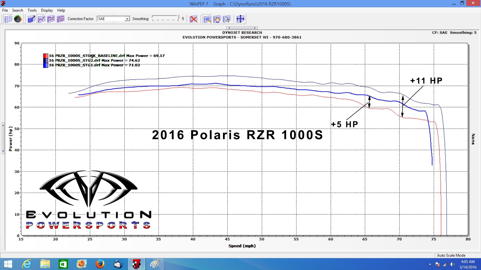
Task: Open the gauge/dashboard view icon
Action: pos(18,19)
